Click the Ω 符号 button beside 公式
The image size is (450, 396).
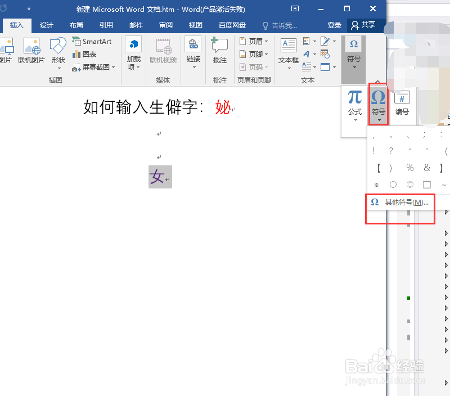379,105
